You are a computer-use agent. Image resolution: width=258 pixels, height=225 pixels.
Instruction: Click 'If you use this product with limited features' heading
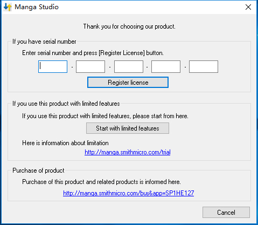pyautogui.click(x=66, y=104)
